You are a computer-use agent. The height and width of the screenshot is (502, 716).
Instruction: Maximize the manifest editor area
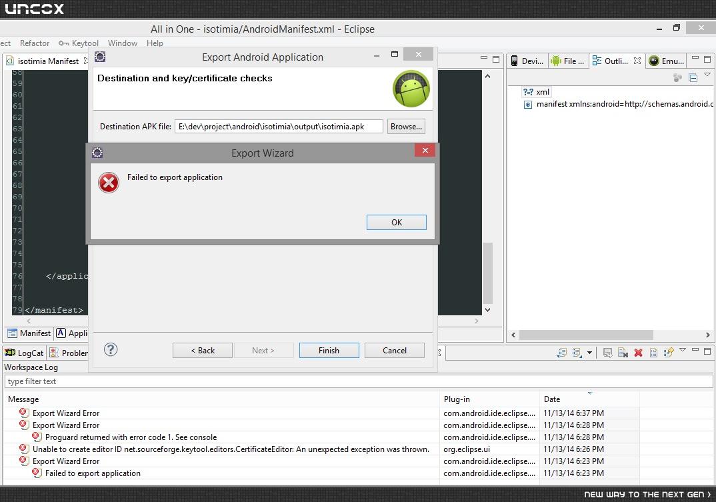(496, 59)
